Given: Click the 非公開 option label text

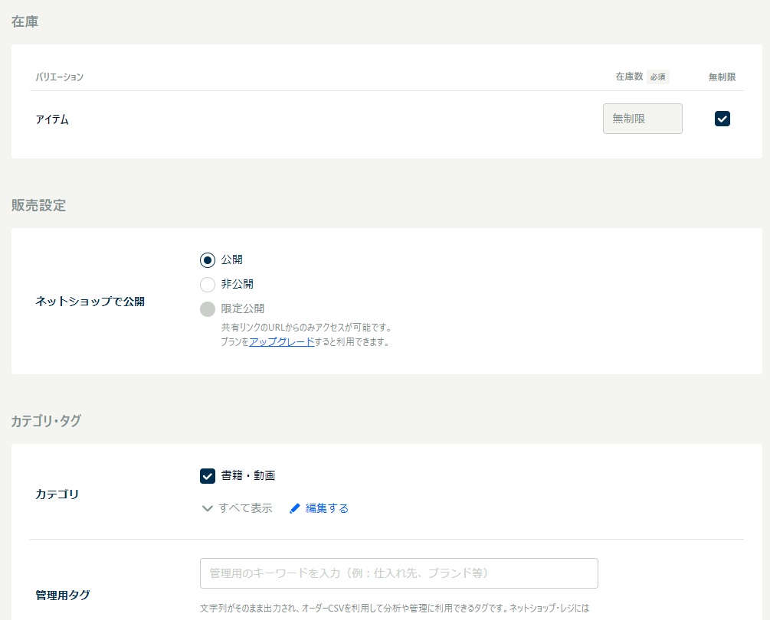Looking at the screenshot, I should point(238,284).
